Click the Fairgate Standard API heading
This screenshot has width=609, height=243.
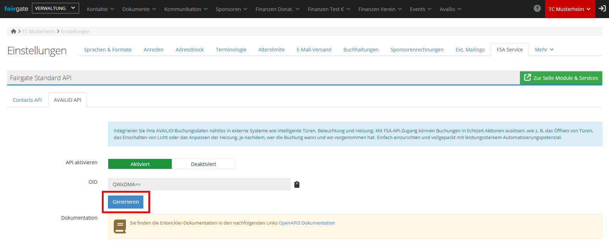pyautogui.click(x=41, y=78)
